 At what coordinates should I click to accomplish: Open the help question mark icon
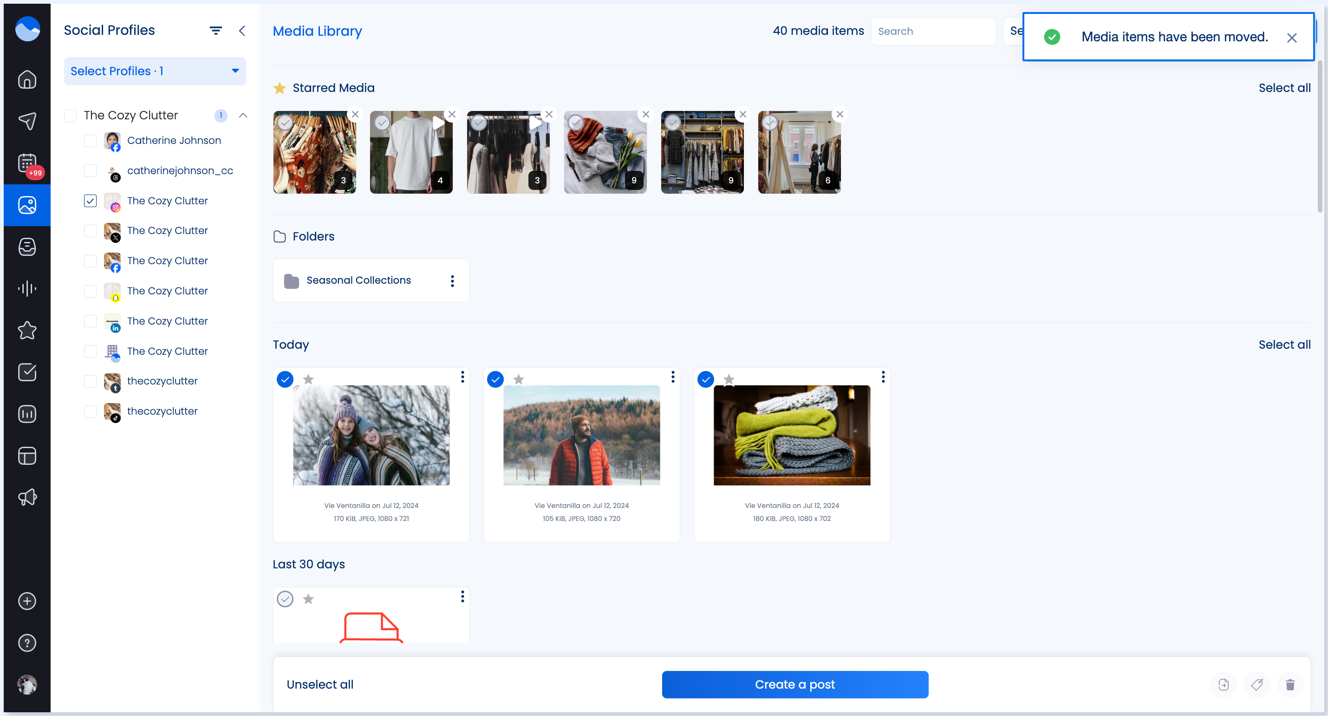(27, 643)
